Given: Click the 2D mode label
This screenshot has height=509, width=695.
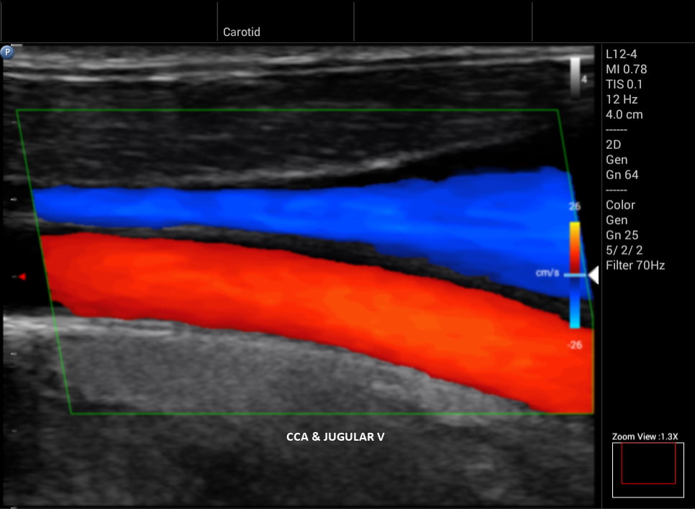Looking at the screenshot, I should click(614, 145).
